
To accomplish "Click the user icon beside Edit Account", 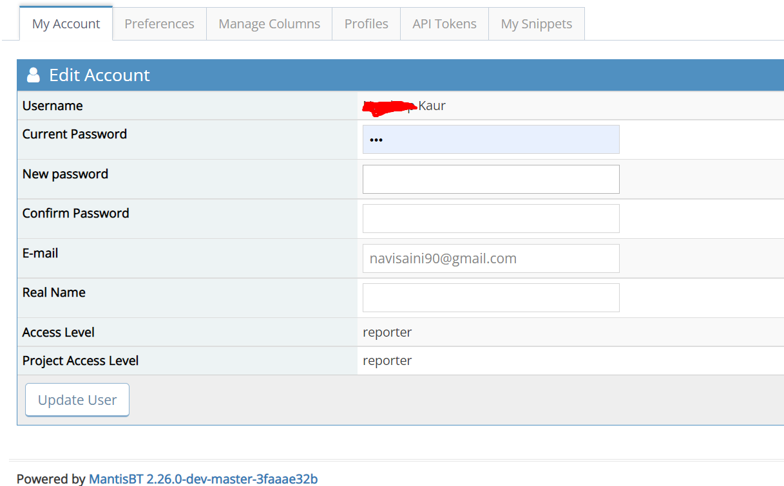I will point(33,75).
